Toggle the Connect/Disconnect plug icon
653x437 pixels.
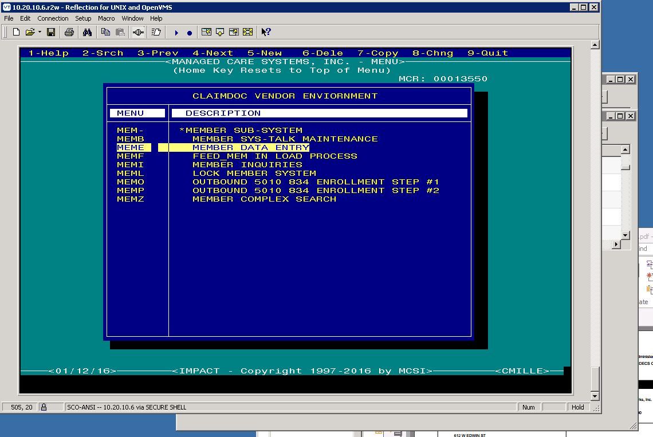[138, 32]
